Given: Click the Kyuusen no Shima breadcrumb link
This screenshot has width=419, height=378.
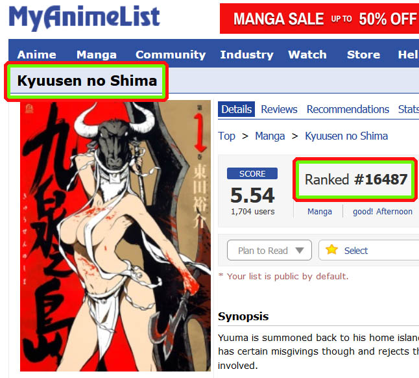Looking at the screenshot, I should (x=346, y=136).
